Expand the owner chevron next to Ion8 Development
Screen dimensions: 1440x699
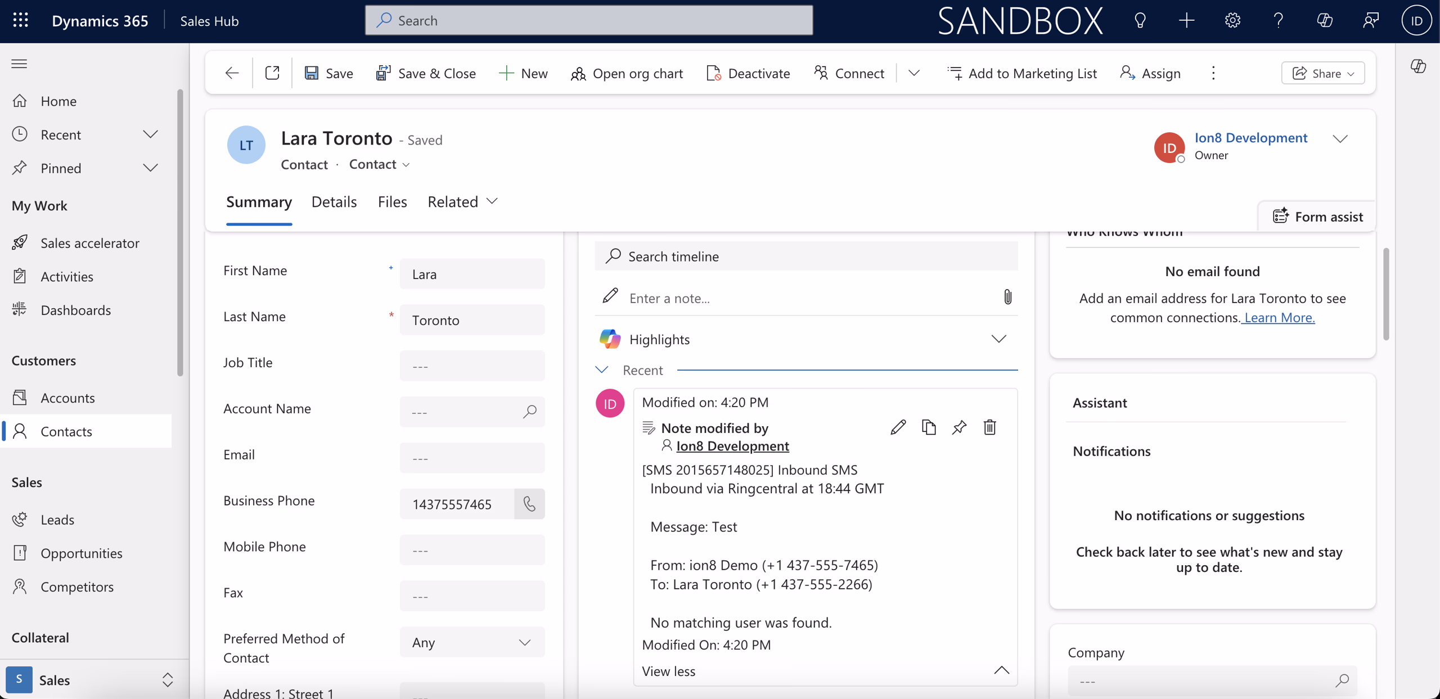point(1341,138)
